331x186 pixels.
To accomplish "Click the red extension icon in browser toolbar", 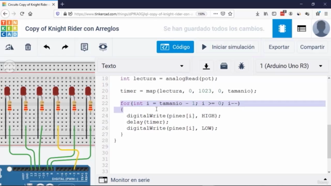I will pos(282,14).
